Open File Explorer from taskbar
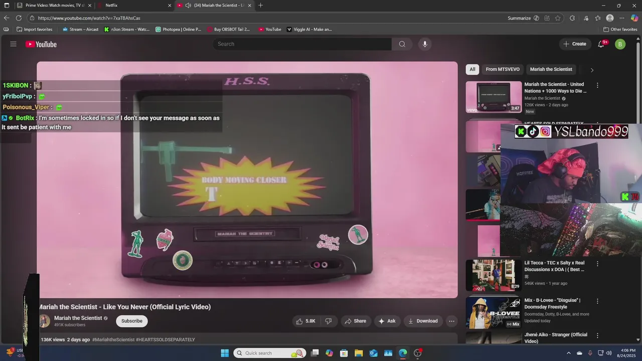 [x=359, y=353]
